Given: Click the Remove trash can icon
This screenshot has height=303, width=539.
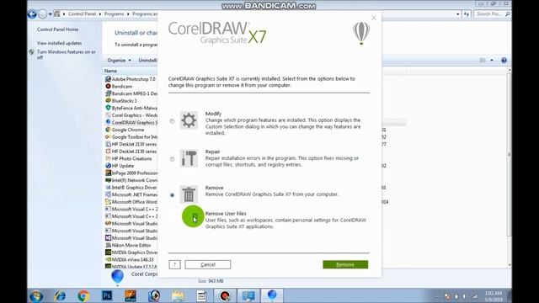Looking at the screenshot, I should (x=189, y=194).
